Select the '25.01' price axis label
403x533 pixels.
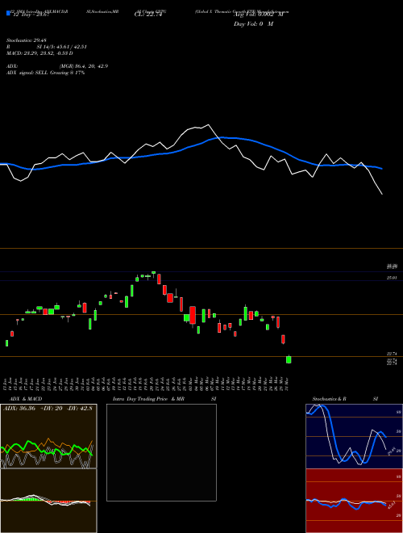click(x=392, y=278)
